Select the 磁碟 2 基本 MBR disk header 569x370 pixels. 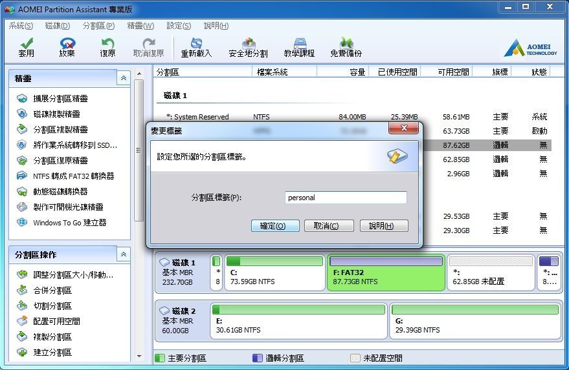tap(182, 321)
